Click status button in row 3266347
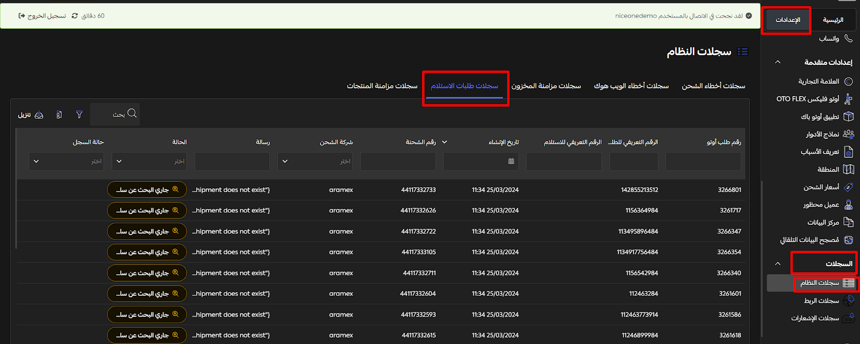This screenshot has height=344, width=860. (147, 231)
